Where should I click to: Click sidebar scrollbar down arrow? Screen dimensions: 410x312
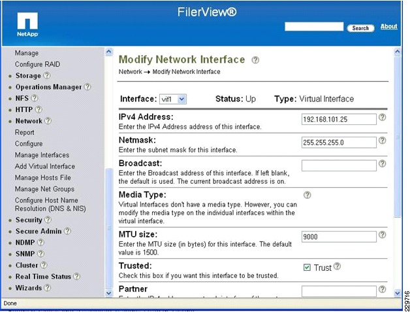(x=109, y=293)
